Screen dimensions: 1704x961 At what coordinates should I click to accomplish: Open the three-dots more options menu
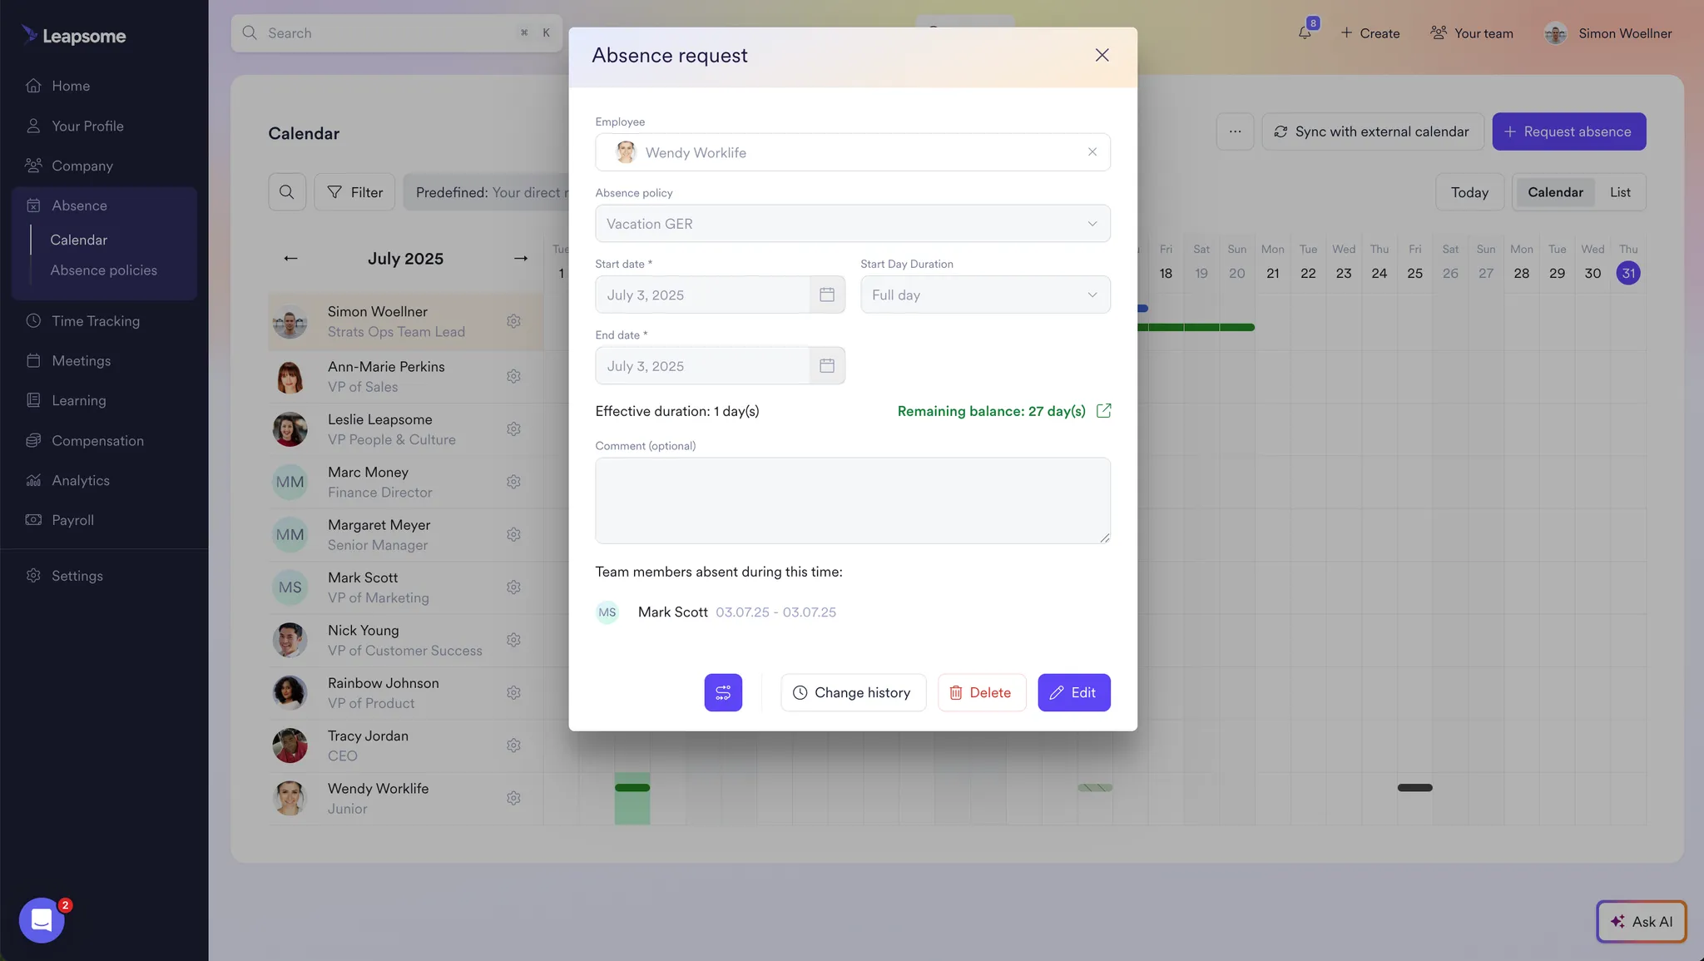tap(1235, 131)
